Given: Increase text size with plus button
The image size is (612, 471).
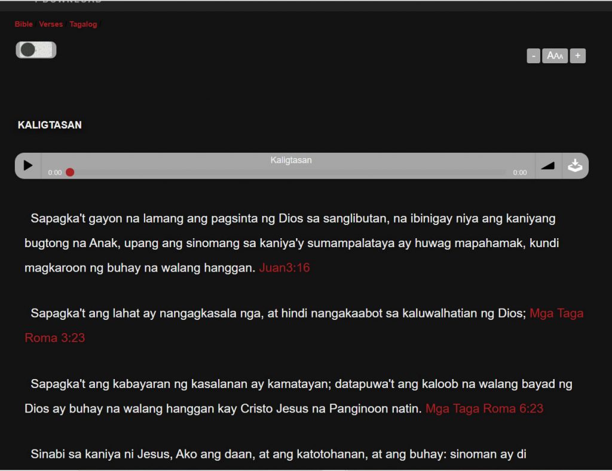Looking at the screenshot, I should tap(577, 56).
